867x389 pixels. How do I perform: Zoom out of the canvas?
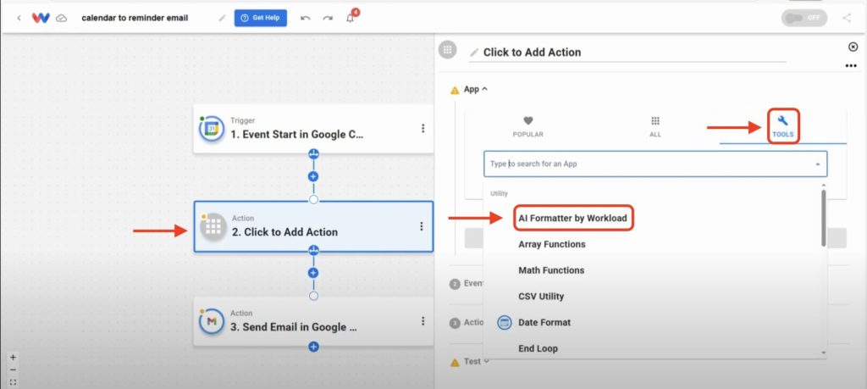click(14, 370)
